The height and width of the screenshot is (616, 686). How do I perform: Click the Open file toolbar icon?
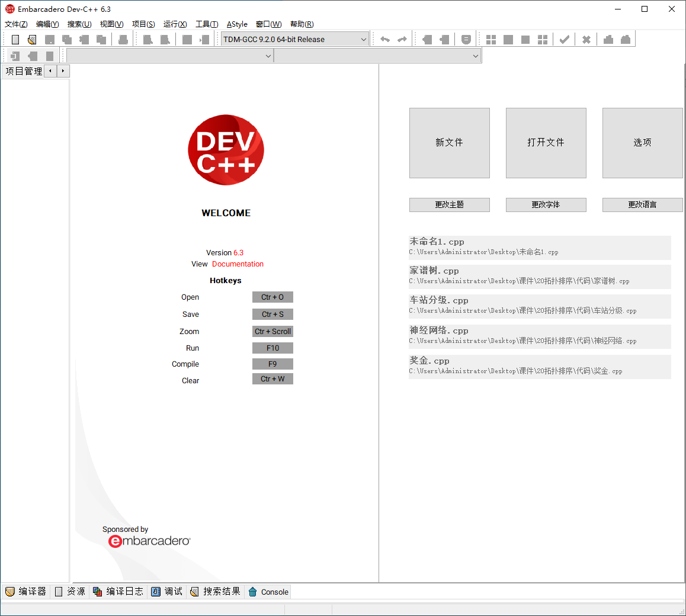tap(32, 39)
